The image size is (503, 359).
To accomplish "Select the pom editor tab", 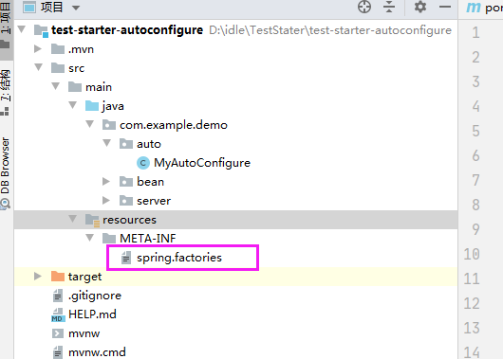I will (x=484, y=8).
